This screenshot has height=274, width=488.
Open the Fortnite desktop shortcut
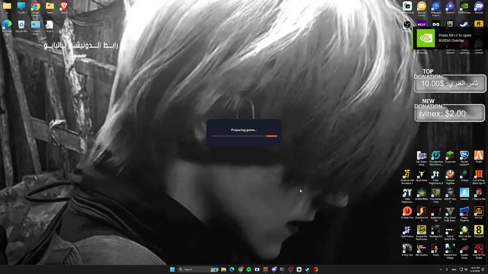[x=464, y=194]
